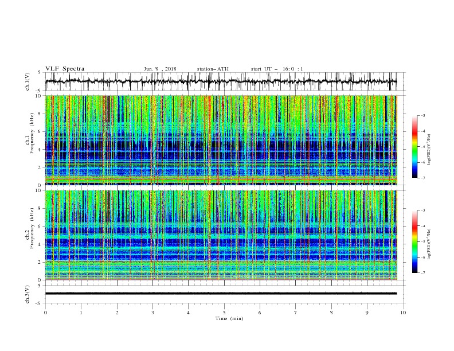Click the "-5" tick on upper color bar

click(422, 147)
